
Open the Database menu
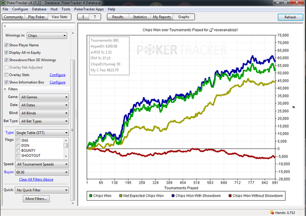pos(39,9)
